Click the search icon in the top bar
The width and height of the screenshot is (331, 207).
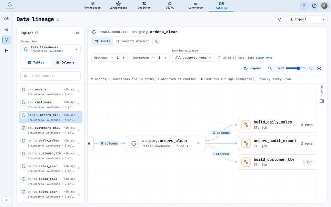pos(304,6)
